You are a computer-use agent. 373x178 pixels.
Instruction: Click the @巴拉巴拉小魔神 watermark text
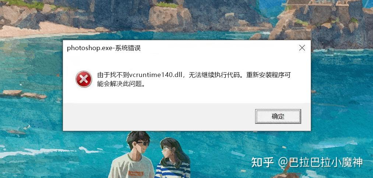pos(320,163)
